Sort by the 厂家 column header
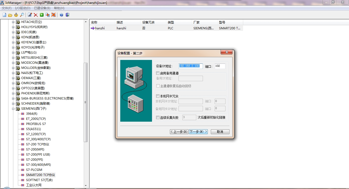Viewport: 349px width, 189px height. [204, 22]
